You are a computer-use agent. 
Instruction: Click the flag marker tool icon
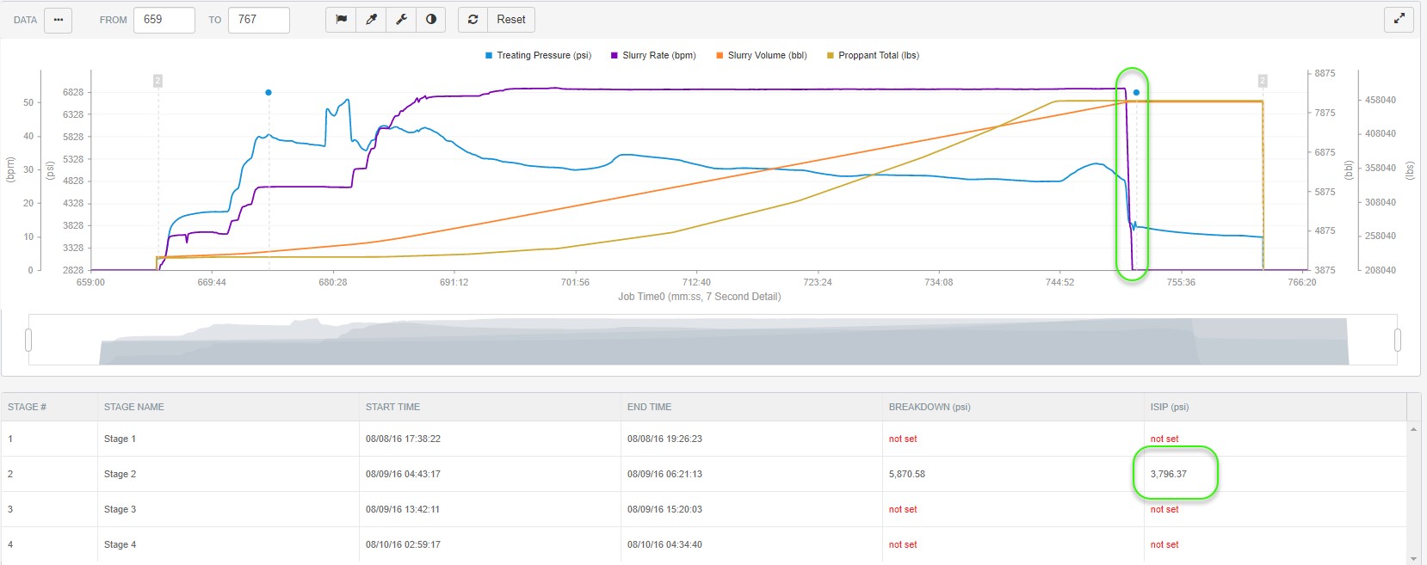tap(341, 20)
